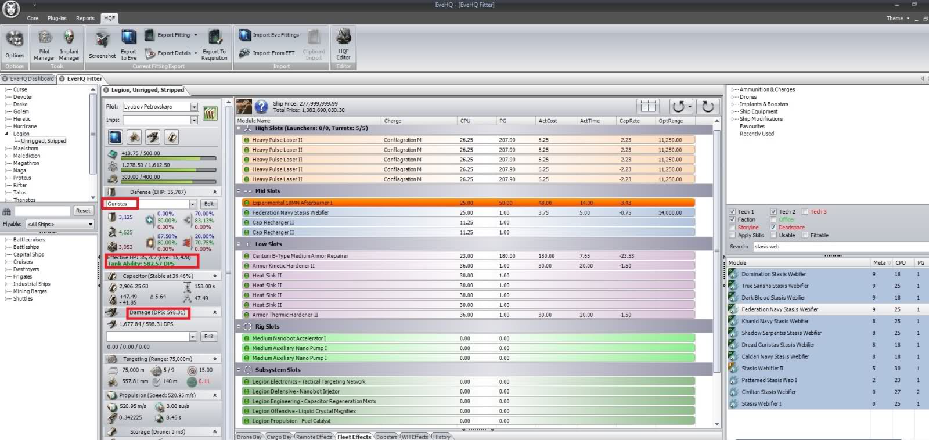Open the Drone Bay tab
Image resolution: width=929 pixels, height=440 pixels.
(x=249, y=437)
